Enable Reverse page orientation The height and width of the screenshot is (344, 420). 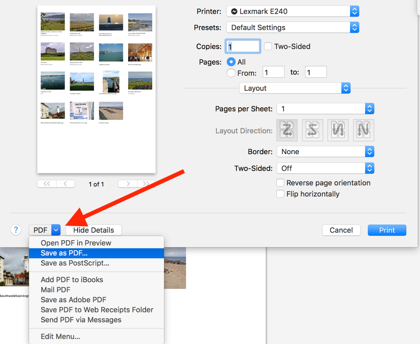pyautogui.click(x=280, y=183)
